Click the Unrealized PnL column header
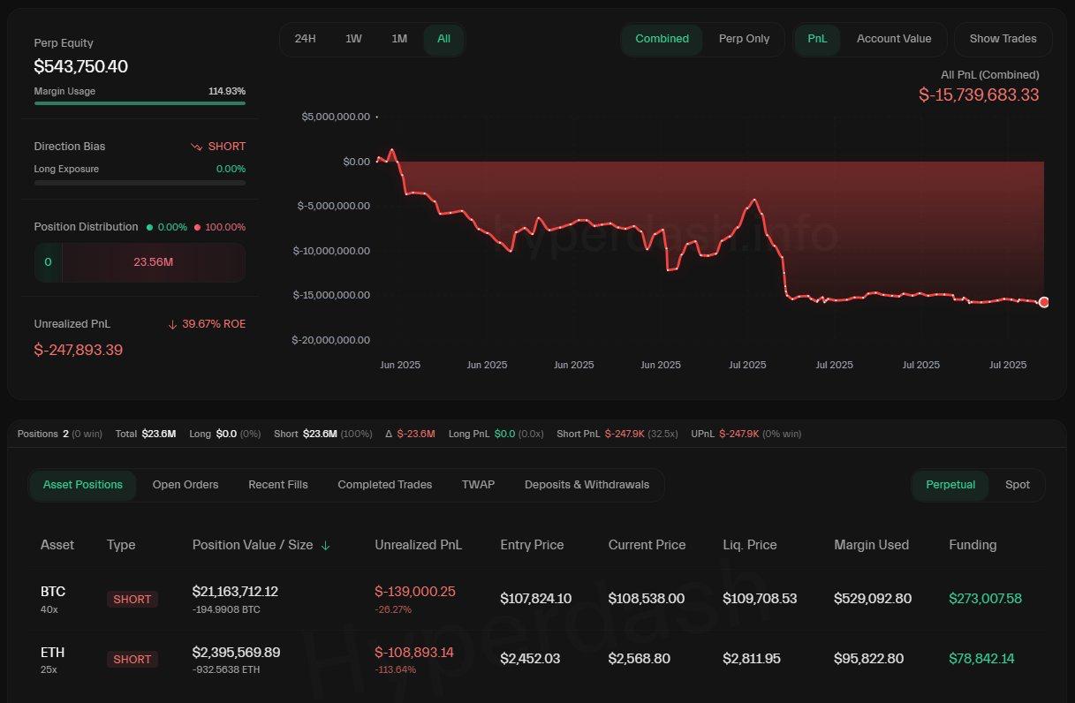Screen dimensions: 1075x703 point(419,545)
